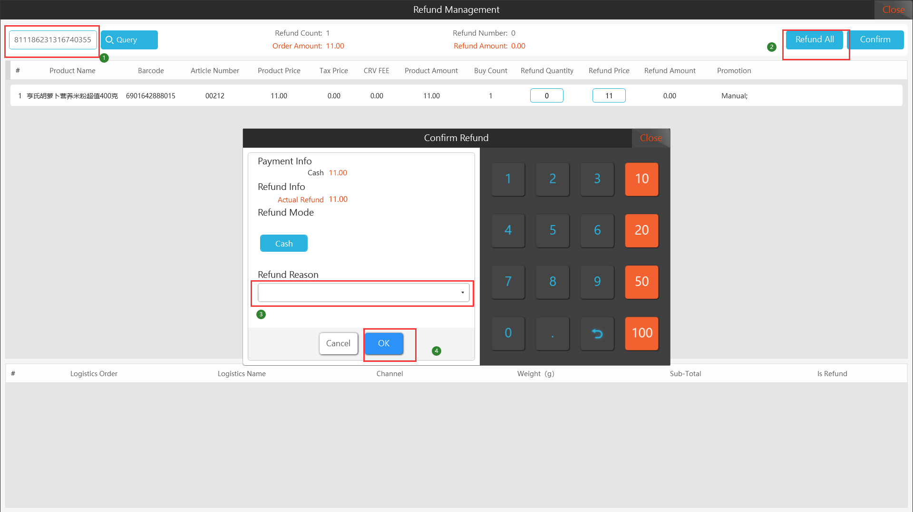The width and height of the screenshot is (913, 512).
Task: Edit the Refund Quantity field
Action: [x=546, y=96]
